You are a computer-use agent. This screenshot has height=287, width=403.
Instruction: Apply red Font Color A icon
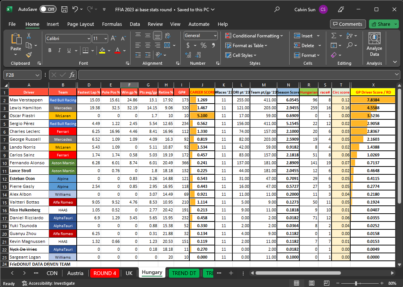click(x=117, y=51)
